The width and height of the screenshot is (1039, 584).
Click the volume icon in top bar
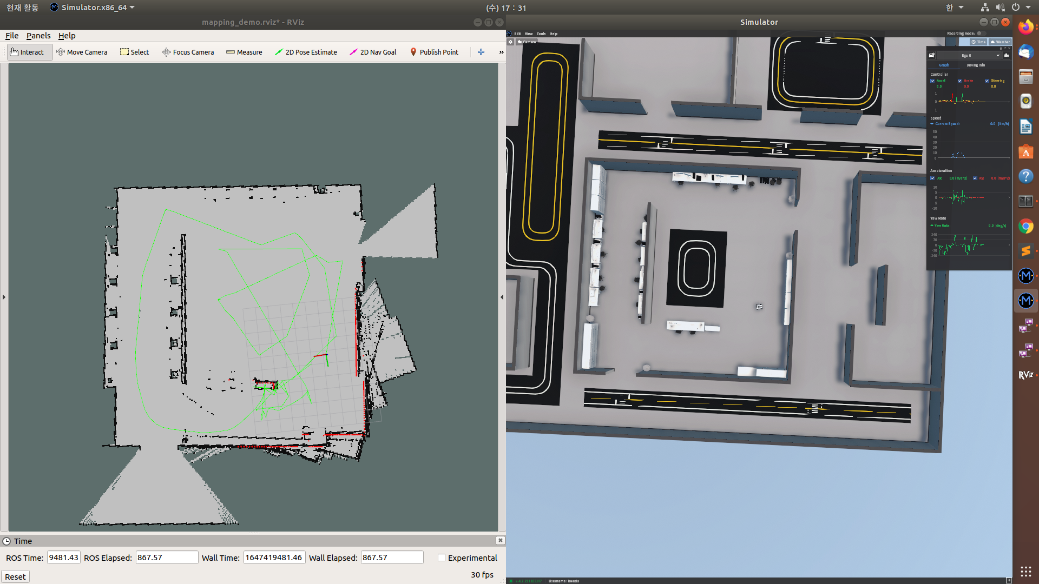click(1000, 8)
